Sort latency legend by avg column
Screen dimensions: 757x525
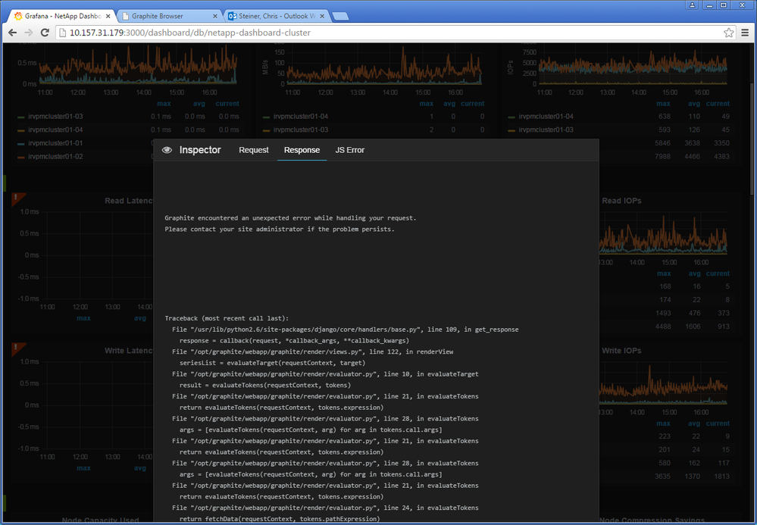pos(199,104)
